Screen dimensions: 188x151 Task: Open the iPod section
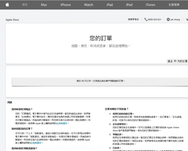[129, 5]
